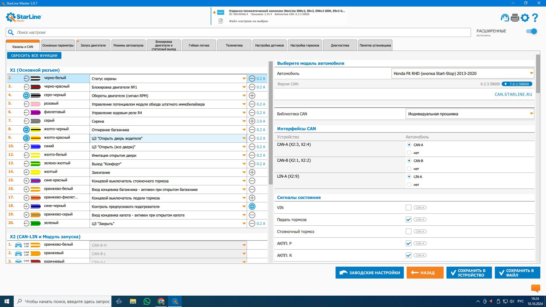The height and width of the screenshot is (307, 546).
Task: Open Chrome from taskbar
Action: pyautogui.click(x=161, y=301)
